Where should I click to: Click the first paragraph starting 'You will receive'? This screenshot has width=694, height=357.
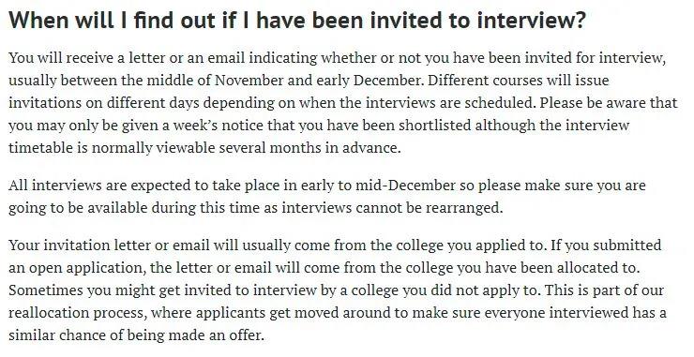pyautogui.click(x=343, y=103)
